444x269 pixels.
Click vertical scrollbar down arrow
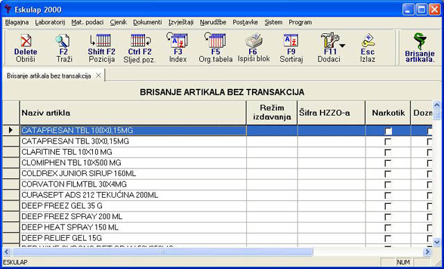(x=436, y=242)
